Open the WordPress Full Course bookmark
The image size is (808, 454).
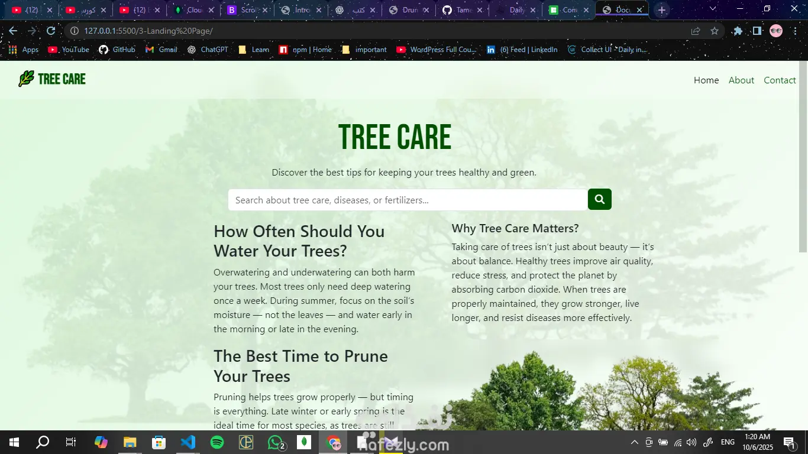(x=438, y=50)
